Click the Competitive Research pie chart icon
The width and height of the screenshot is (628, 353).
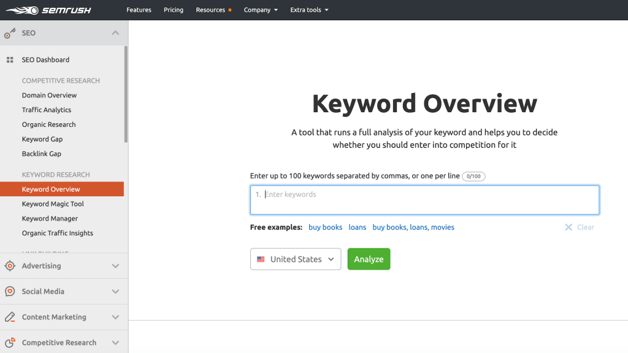pos(10,343)
